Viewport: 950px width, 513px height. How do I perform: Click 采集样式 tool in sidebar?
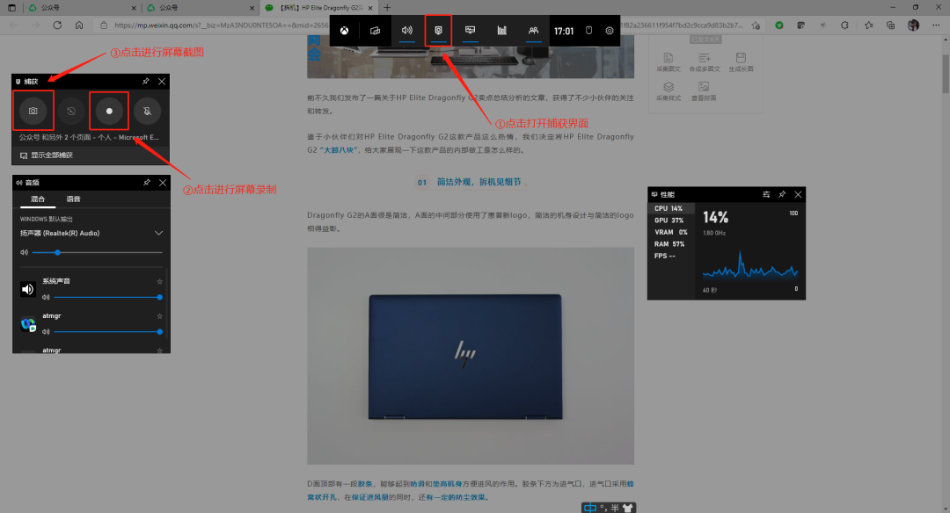point(669,91)
